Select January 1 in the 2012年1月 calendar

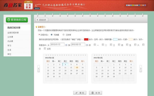(48, 64)
